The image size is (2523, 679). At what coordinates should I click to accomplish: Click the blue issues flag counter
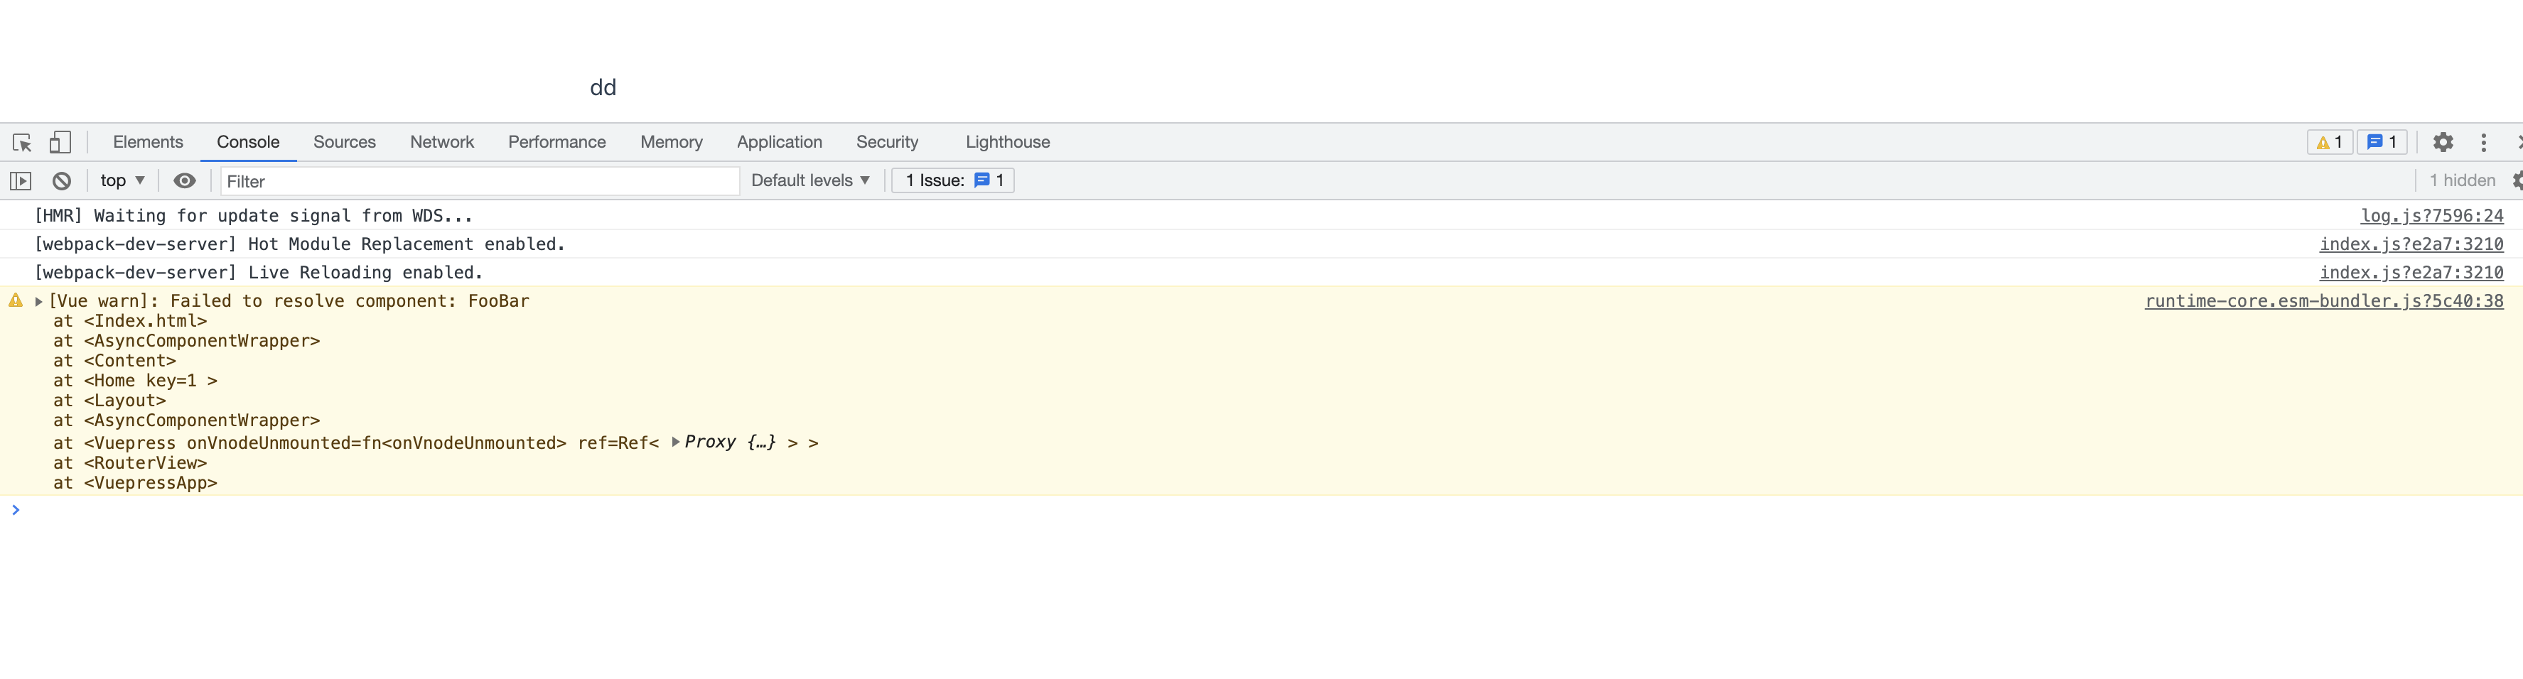pos(2384,142)
